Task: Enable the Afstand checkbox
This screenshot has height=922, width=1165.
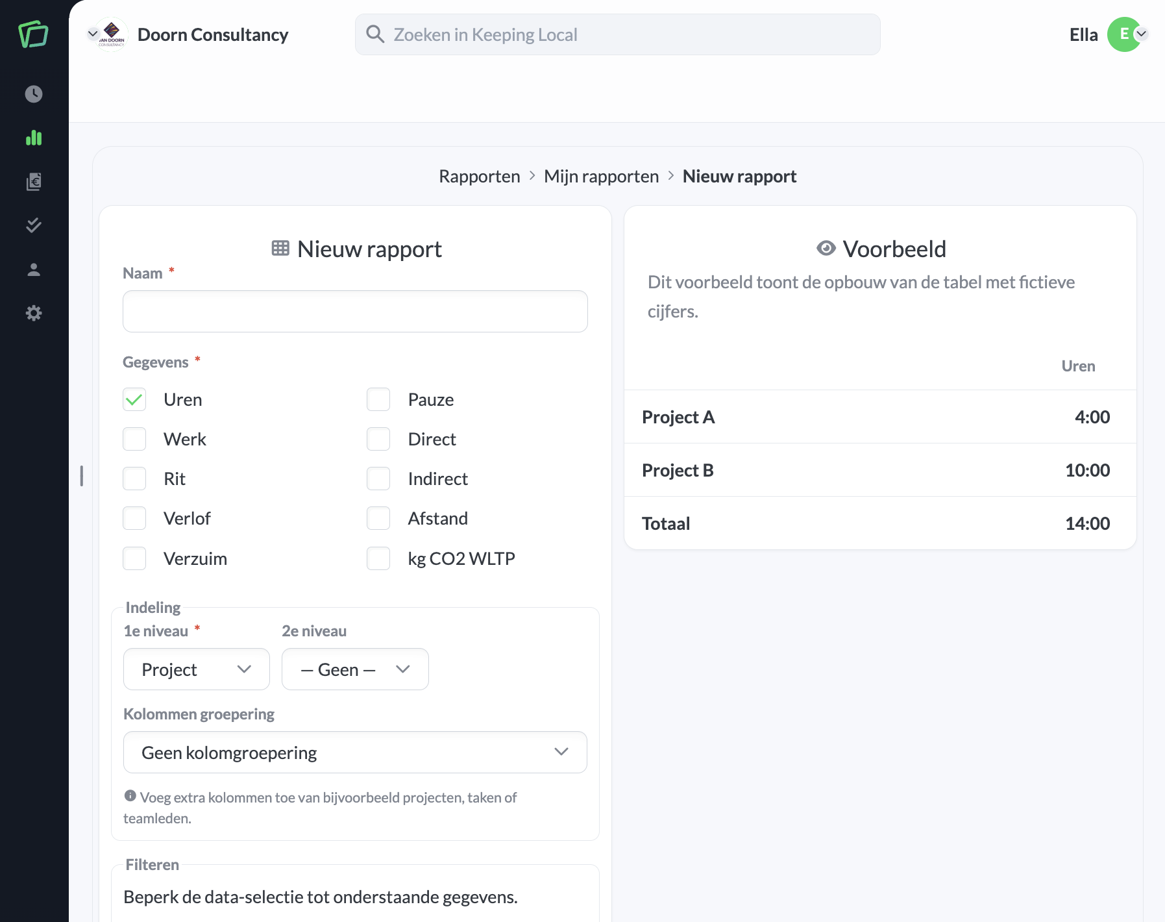Action: click(378, 518)
